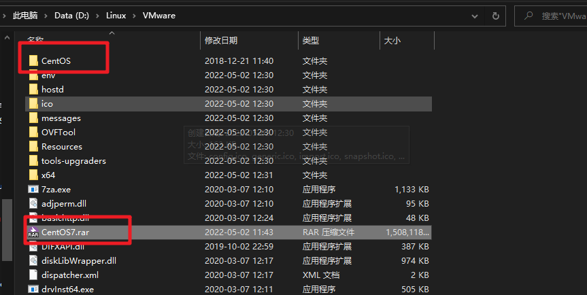587x295 pixels.
Task: Click the search magnifier icon
Action: [x=529, y=16]
